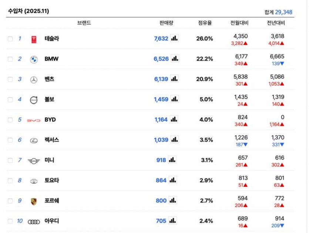Image resolution: width=309 pixels, height=233 pixels.
Task: Click the 전월대비 column header
Action: point(239,23)
